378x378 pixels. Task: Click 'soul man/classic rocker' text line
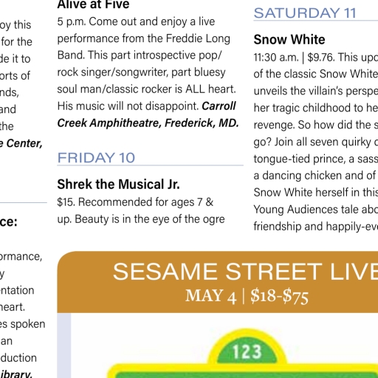pyautogui.click(x=147, y=89)
